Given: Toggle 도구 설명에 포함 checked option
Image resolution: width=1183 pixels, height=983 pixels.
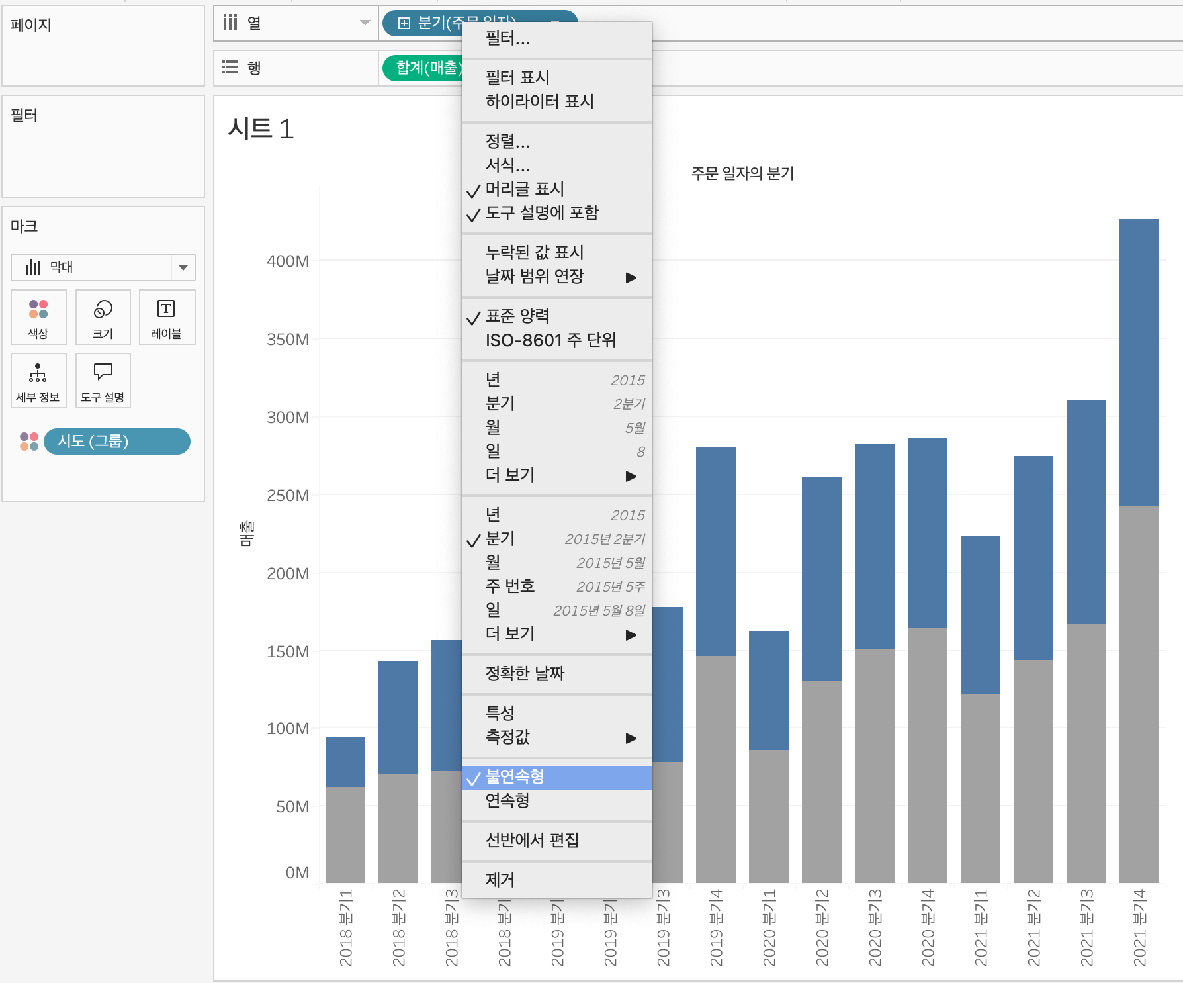Looking at the screenshot, I should [x=557, y=213].
